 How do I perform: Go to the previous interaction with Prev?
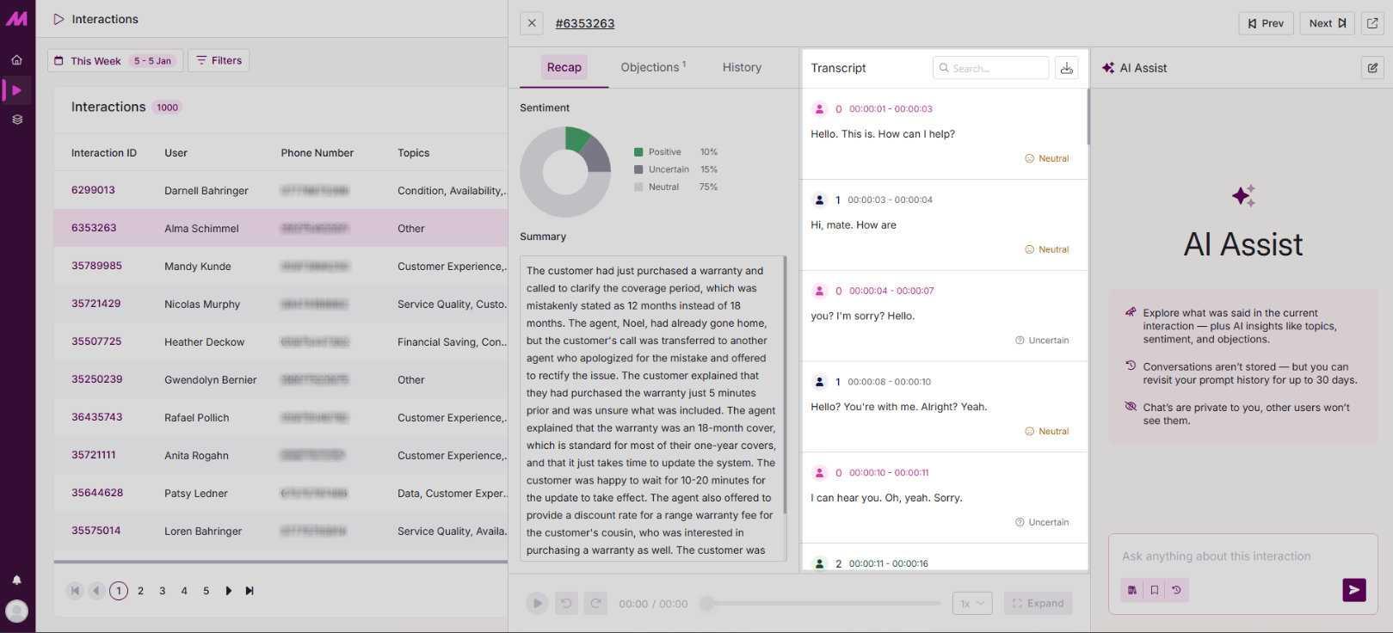tap(1266, 23)
